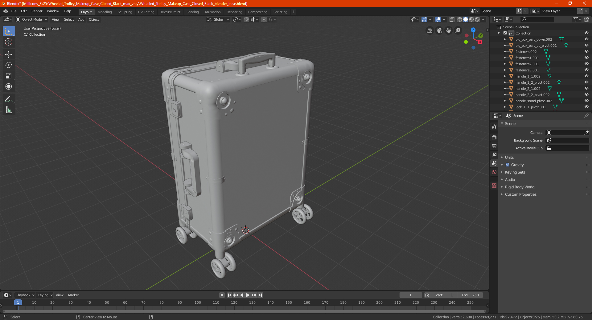Open the Active Tool properties tab
The image size is (592, 320).
click(494, 126)
